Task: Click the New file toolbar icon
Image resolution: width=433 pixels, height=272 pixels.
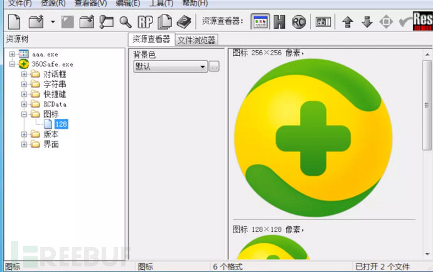Action: (14, 21)
